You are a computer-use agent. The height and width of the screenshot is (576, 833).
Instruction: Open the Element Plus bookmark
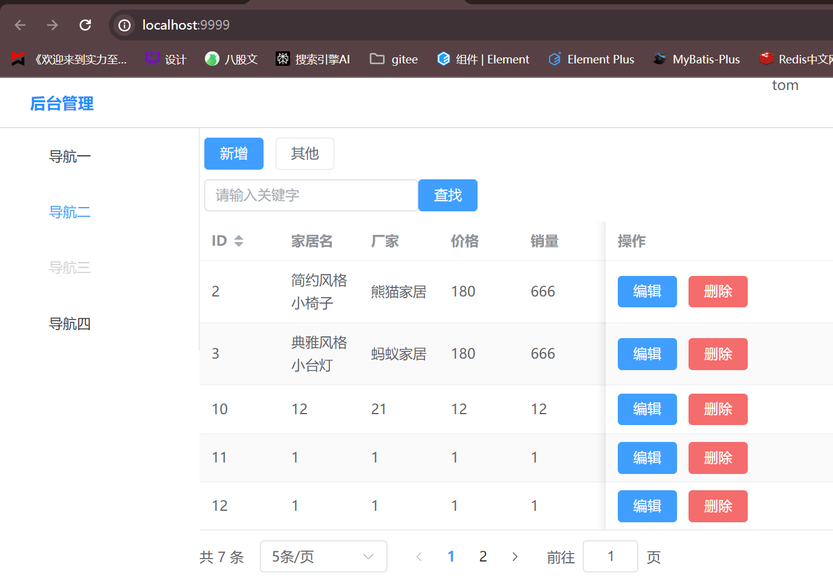[x=591, y=59]
